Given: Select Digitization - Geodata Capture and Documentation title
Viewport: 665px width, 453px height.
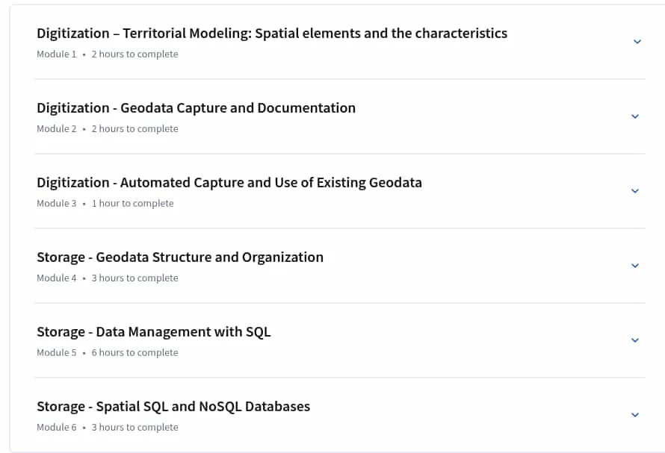Looking at the screenshot, I should tap(196, 108).
